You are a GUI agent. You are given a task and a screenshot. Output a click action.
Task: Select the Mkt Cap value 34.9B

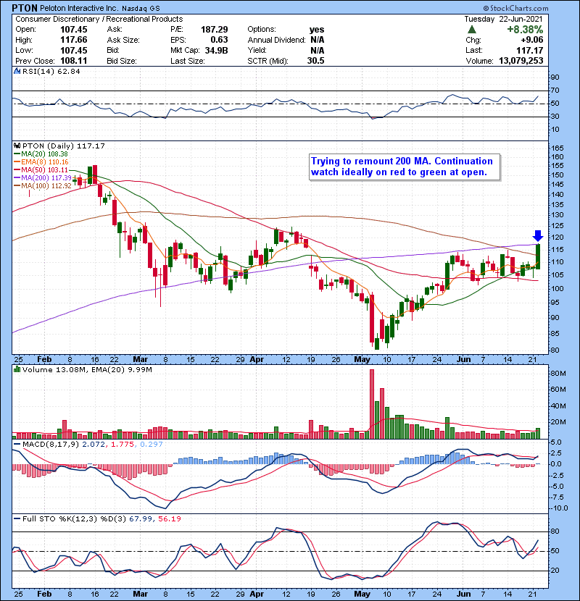tap(216, 51)
